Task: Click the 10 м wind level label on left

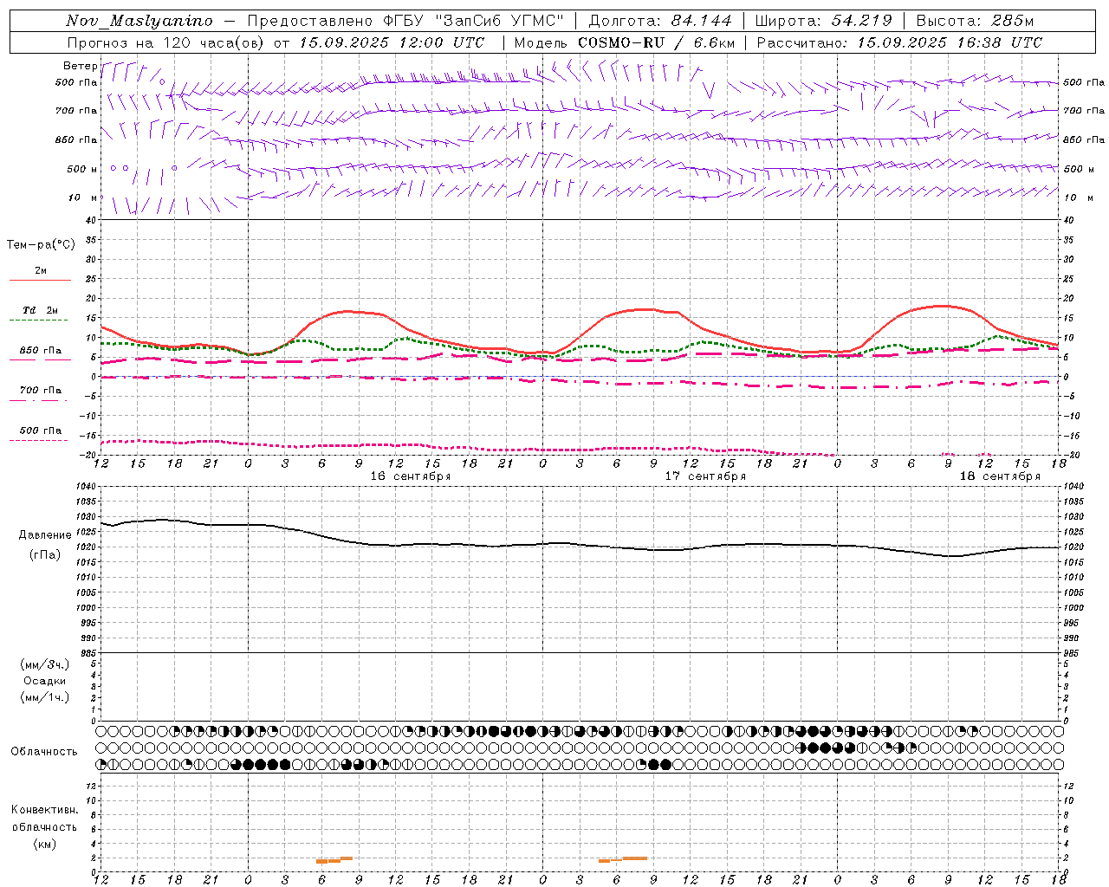Action: [83, 198]
